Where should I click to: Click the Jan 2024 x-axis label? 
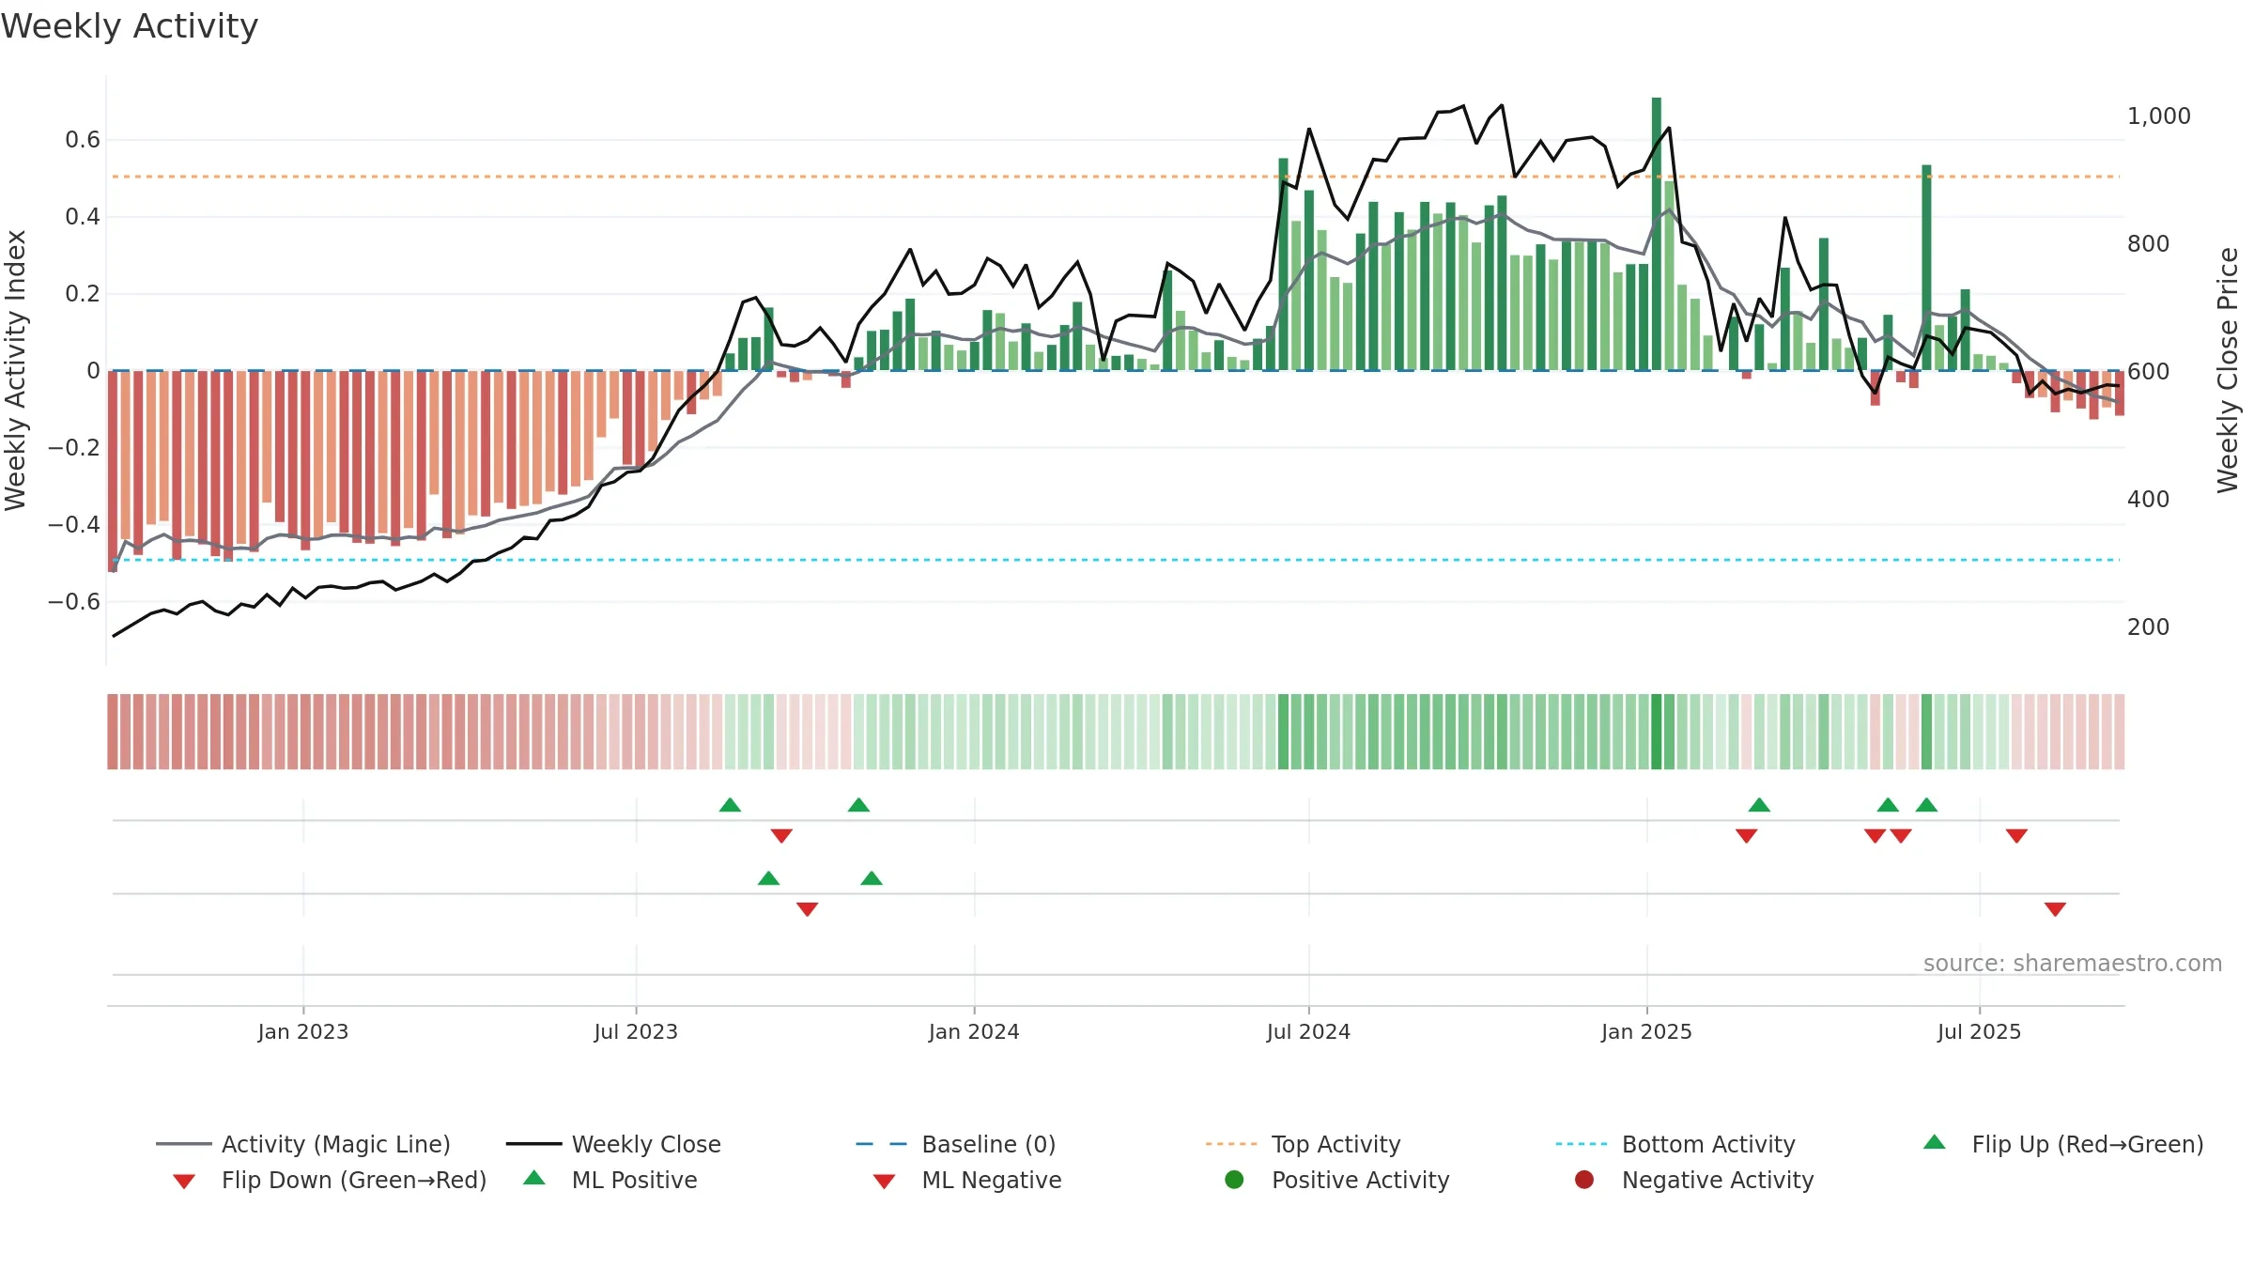click(974, 1031)
